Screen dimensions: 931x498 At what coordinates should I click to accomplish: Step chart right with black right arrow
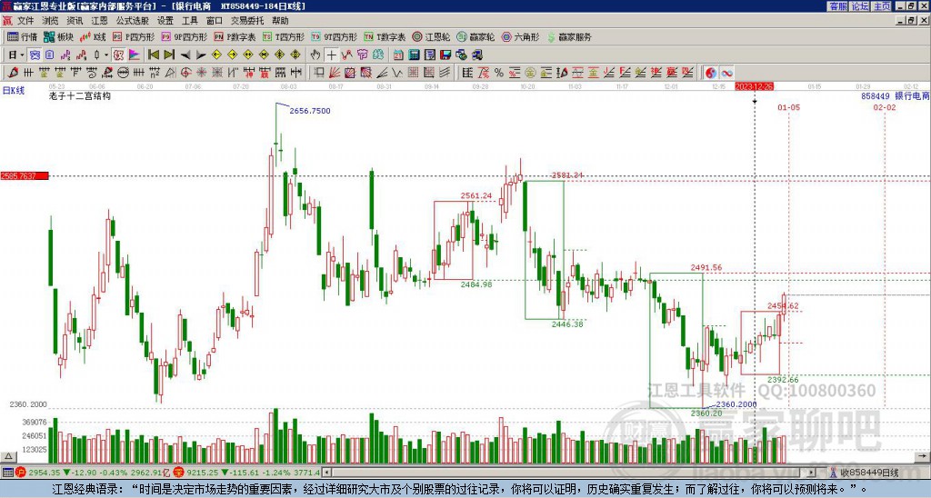201,55
